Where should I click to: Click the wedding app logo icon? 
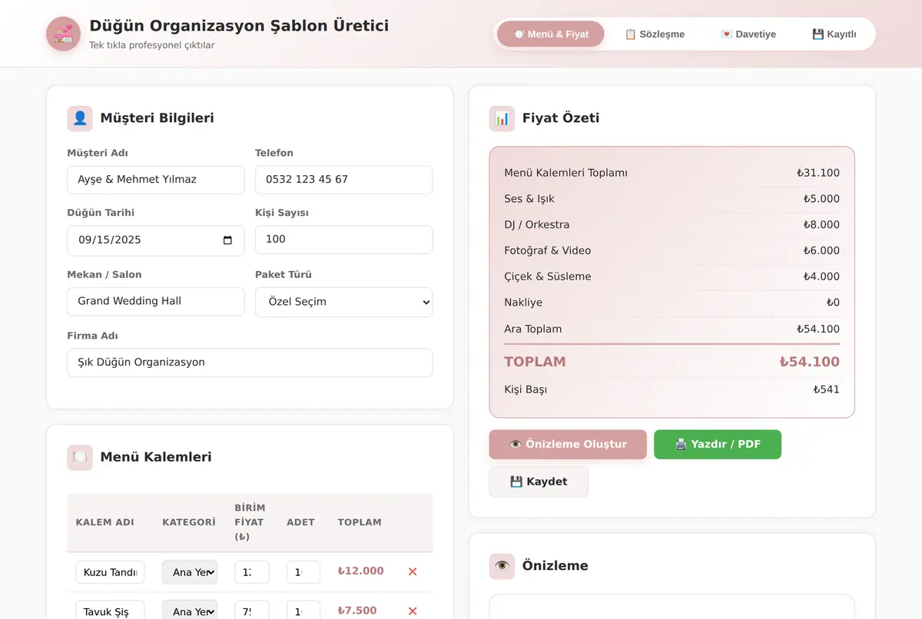63,34
